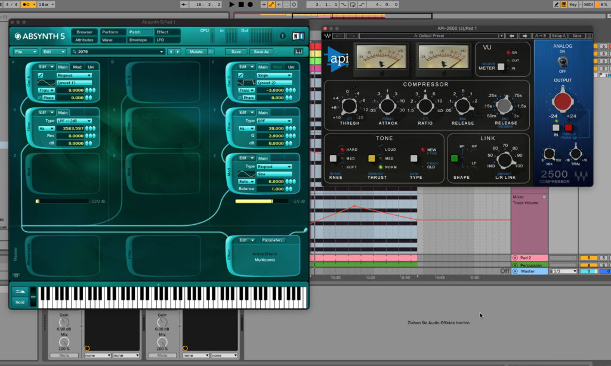Enable Key map mode
The height and width of the screenshot is (366, 611).
point(573,4)
